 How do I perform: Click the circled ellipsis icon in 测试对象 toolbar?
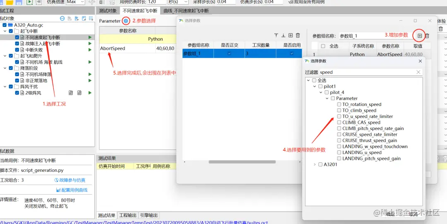coord(62,19)
